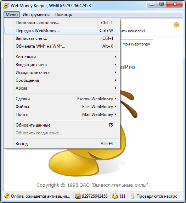This screenshot has height=203, width=186.
Task: Click Проверяются настройки status text
Action: [157, 196]
